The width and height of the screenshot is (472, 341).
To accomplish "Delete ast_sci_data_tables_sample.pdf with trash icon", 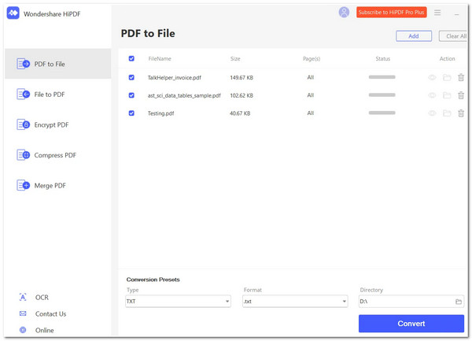I will click(x=461, y=95).
